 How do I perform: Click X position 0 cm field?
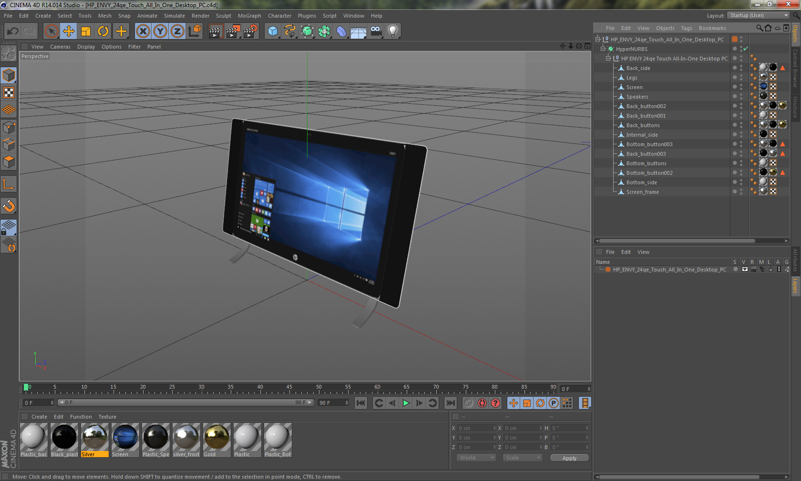pyautogui.click(x=477, y=428)
